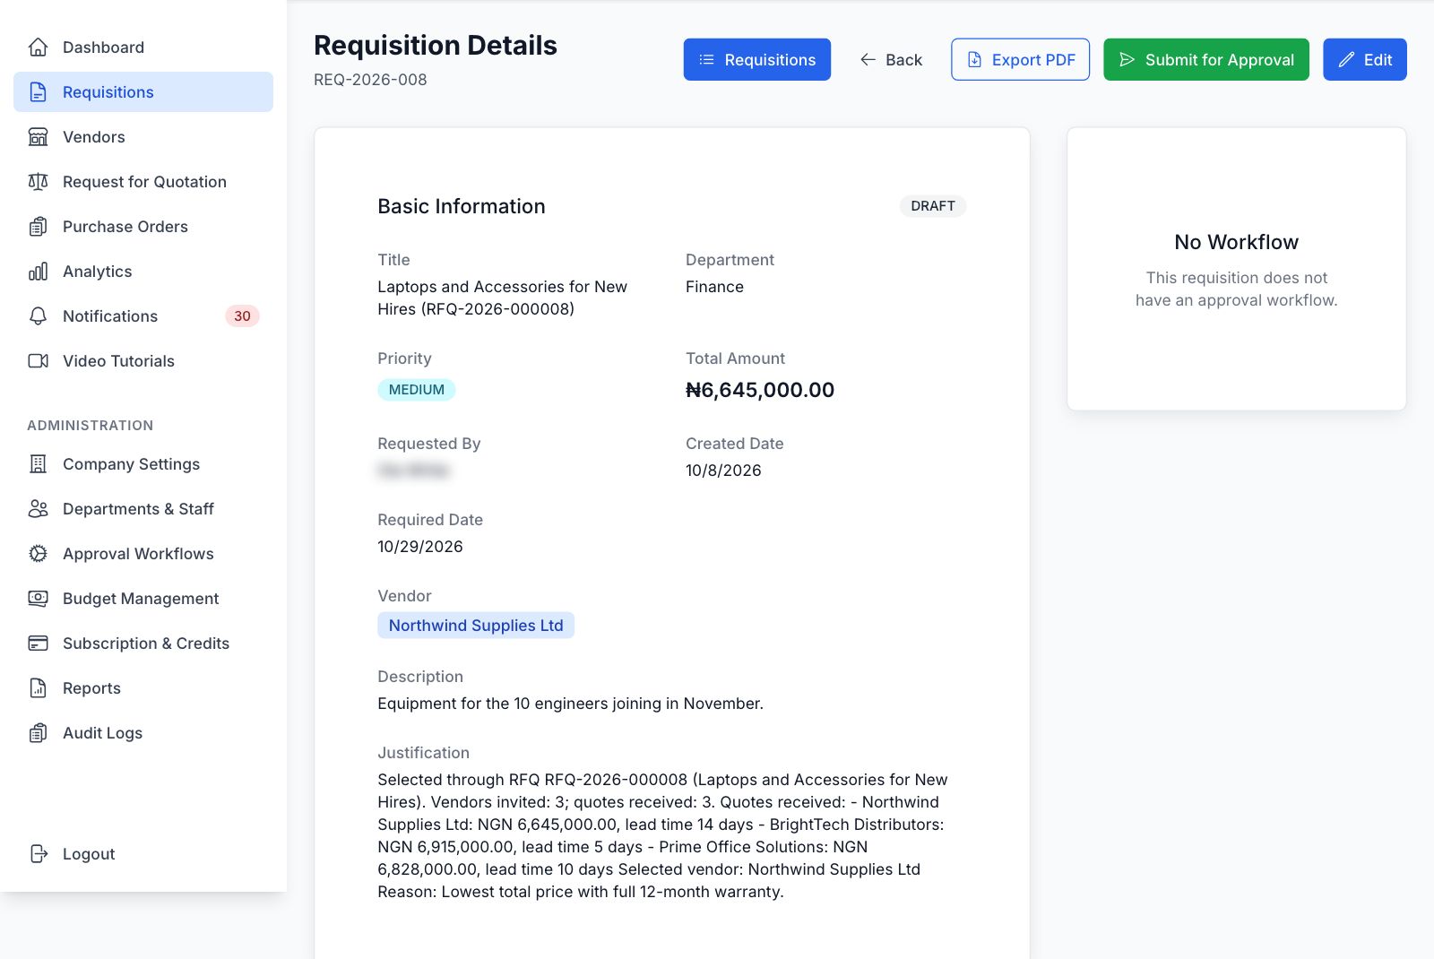Click the blue Requisitions list button
Screen dimensions: 1434x959
tap(757, 59)
